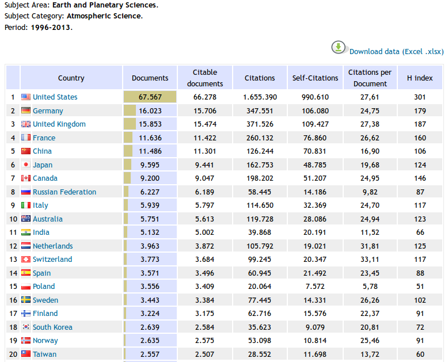Sort table by Documents column header

tap(150, 78)
